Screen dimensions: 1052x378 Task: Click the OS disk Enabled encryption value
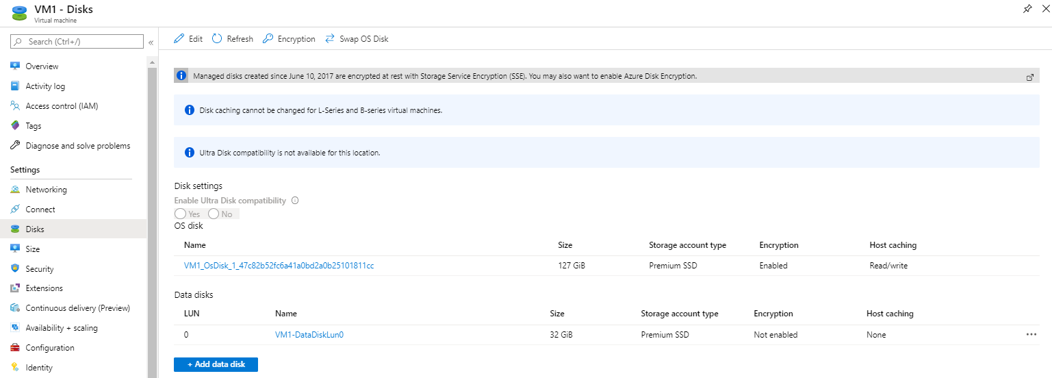click(x=773, y=266)
